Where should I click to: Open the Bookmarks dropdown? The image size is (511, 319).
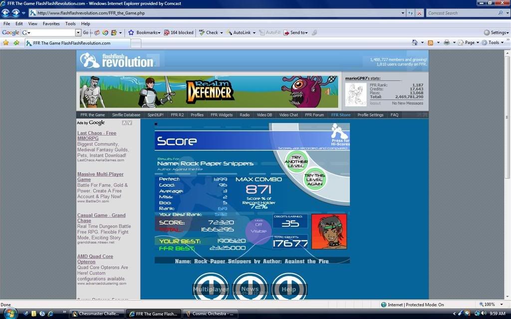pyautogui.click(x=145, y=32)
